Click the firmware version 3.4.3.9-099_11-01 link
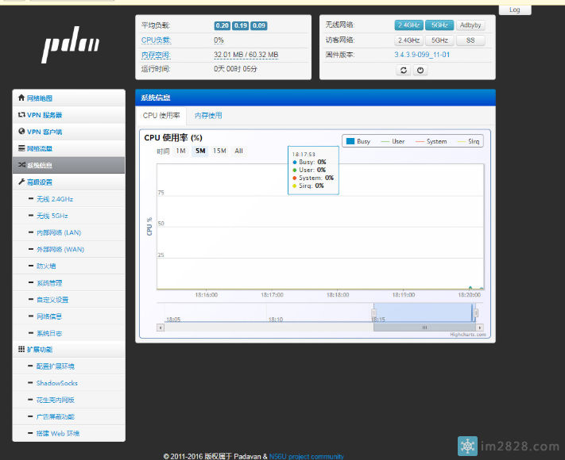The image size is (565, 460). tap(421, 55)
